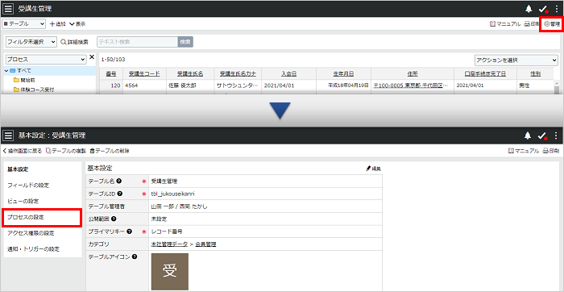Click the テキスト検索 input field
This screenshot has height=292, width=564.
point(138,42)
